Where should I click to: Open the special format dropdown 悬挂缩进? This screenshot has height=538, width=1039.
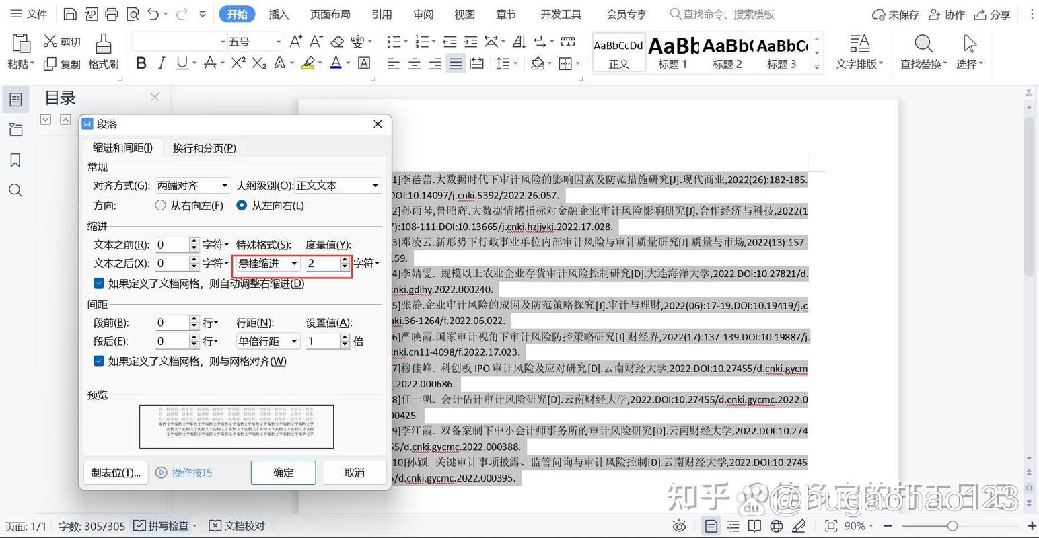267,264
